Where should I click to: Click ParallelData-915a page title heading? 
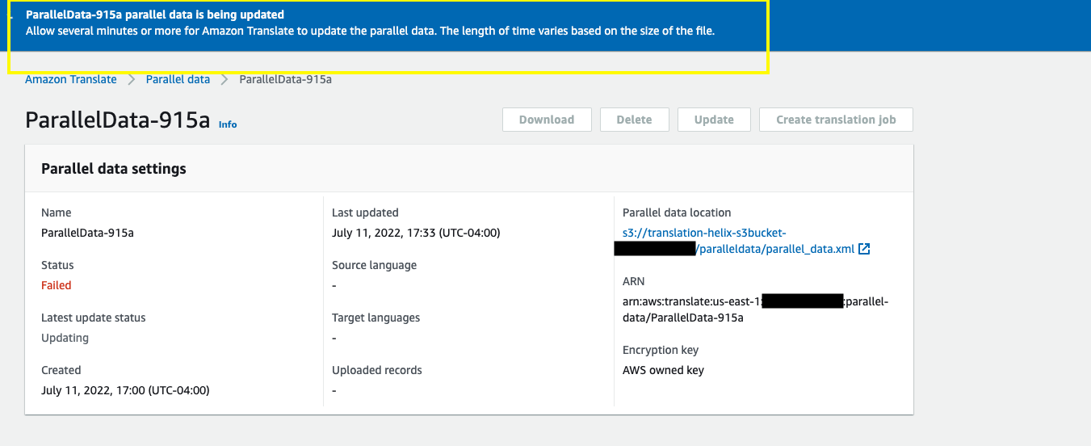point(118,120)
